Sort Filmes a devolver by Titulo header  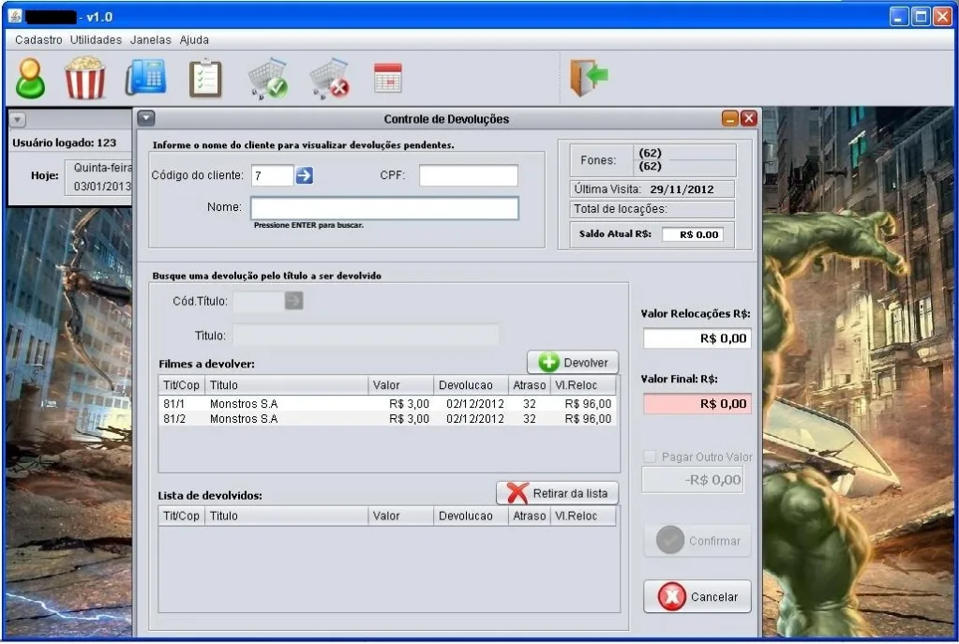tap(286, 384)
